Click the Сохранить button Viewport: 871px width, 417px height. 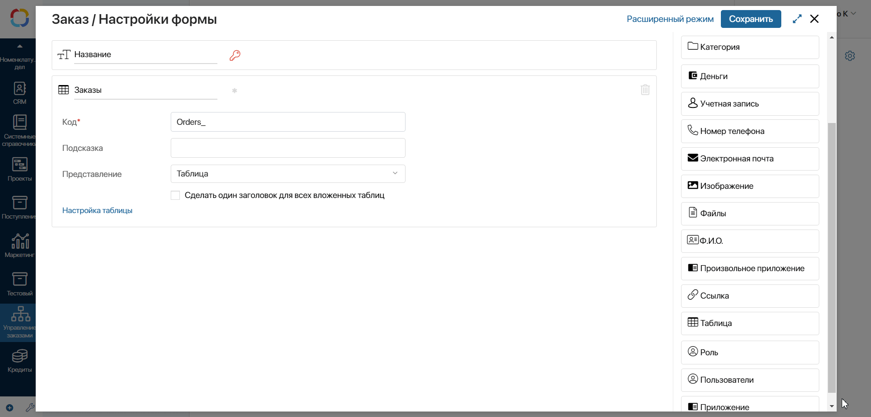click(x=751, y=19)
